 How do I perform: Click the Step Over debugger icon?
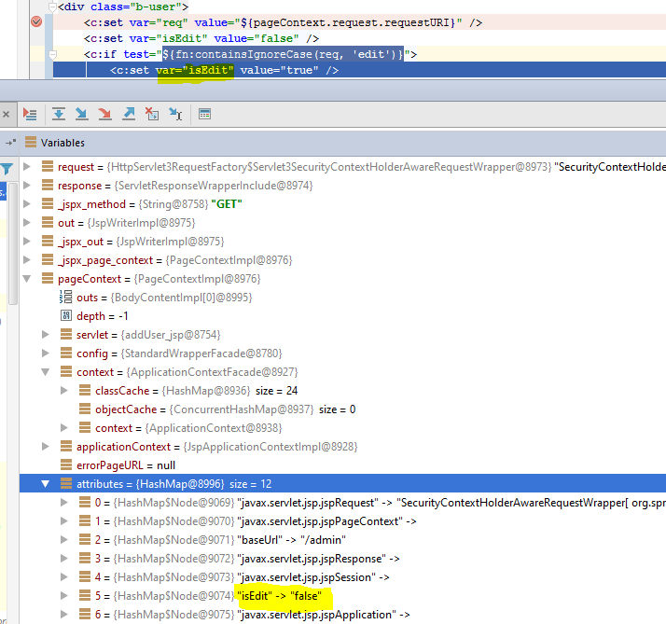59,114
